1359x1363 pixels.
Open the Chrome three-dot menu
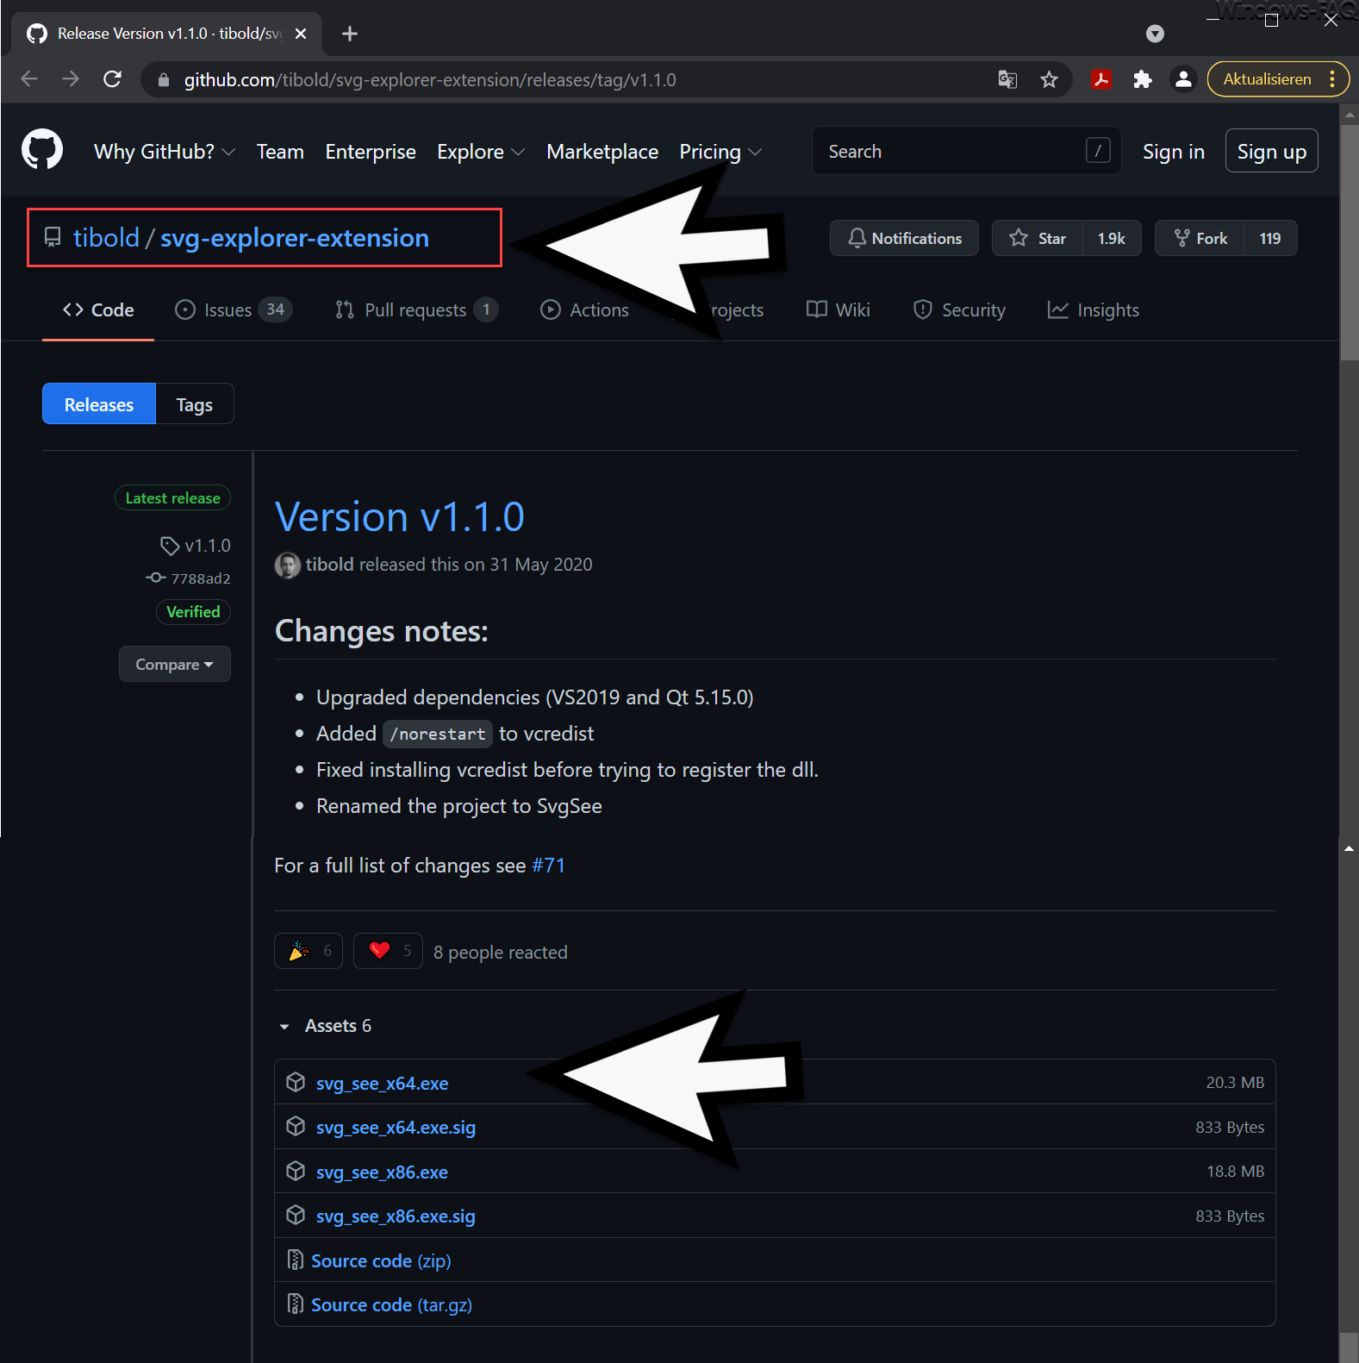point(1332,79)
